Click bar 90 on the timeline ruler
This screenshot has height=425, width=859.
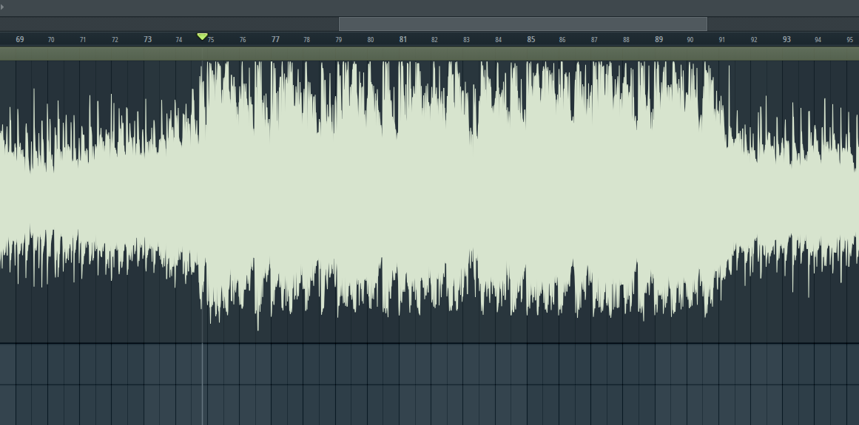pos(690,40)
